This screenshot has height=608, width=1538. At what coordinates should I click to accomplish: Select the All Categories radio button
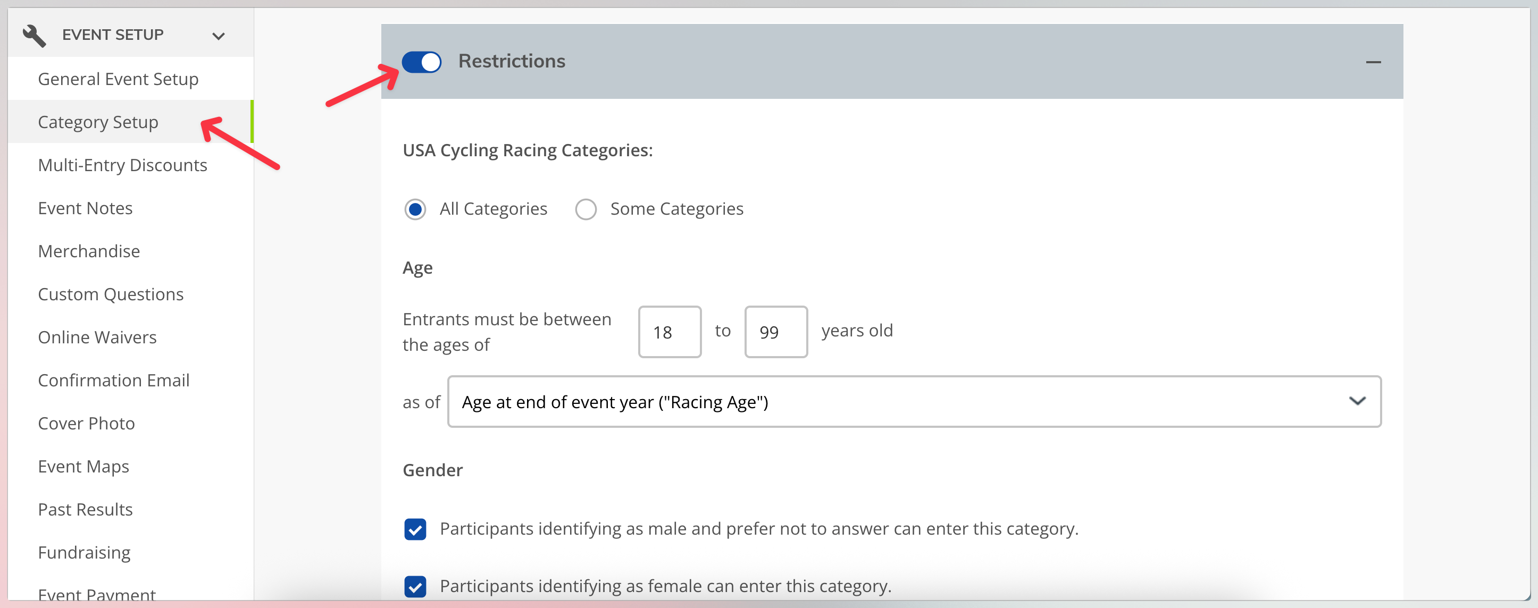[415, 209]
